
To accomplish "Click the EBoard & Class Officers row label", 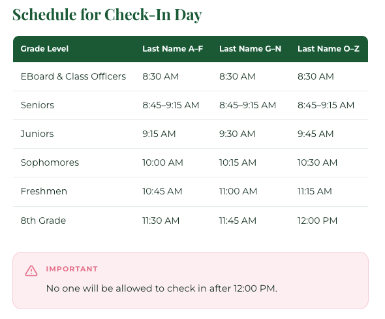I will (73, 76).
